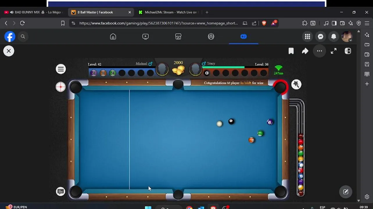
Task: Select the white cue ball
Action: (220, 124)
